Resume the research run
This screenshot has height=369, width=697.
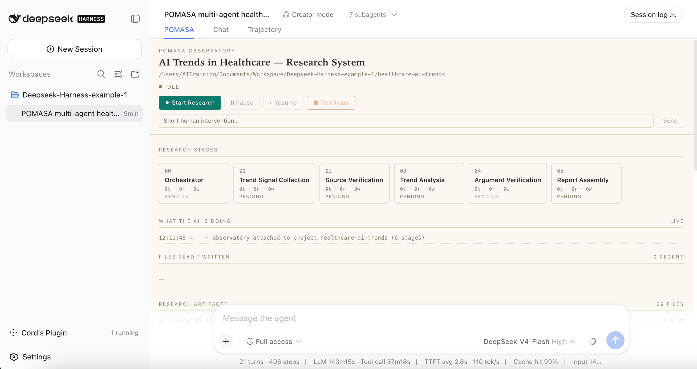click(283, 103)
